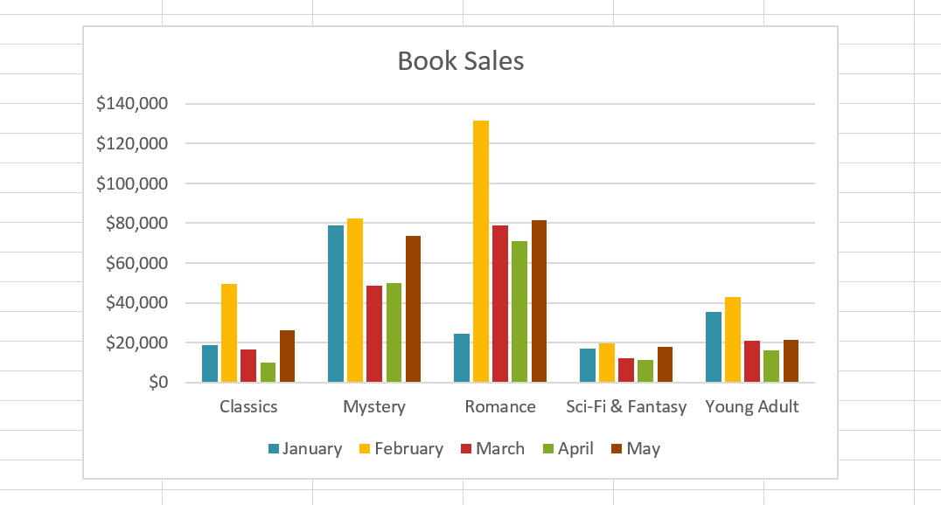Select the tall February bar for Romance

tap(481, 252)
